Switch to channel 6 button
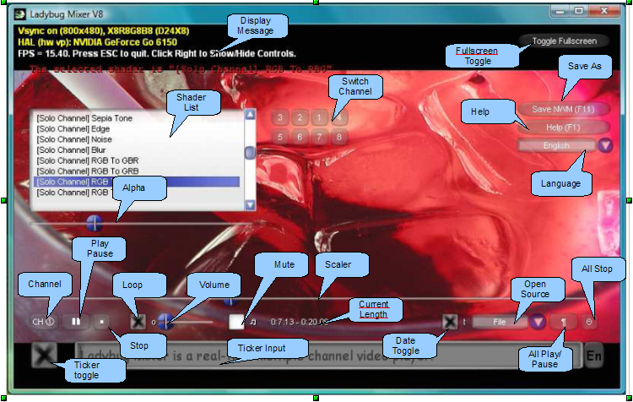The height and width of the screenshot is (402, 633). (300, 137)
